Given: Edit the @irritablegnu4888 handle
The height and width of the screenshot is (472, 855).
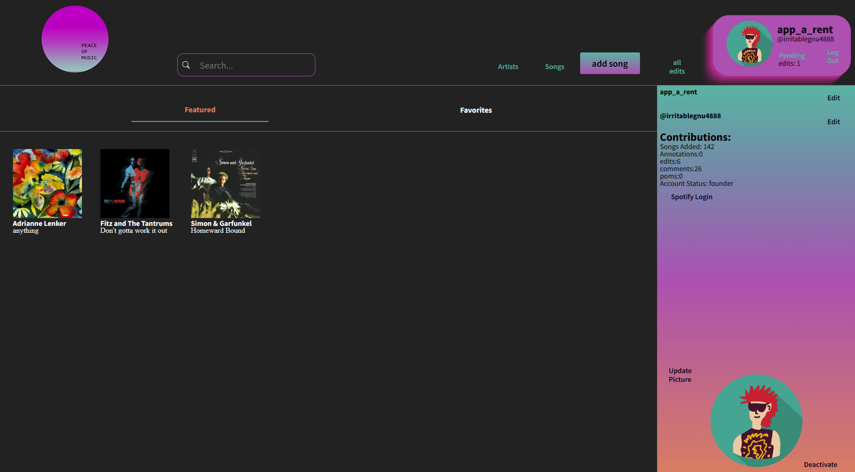Looking at the screenshot, I should coord(833,121).
